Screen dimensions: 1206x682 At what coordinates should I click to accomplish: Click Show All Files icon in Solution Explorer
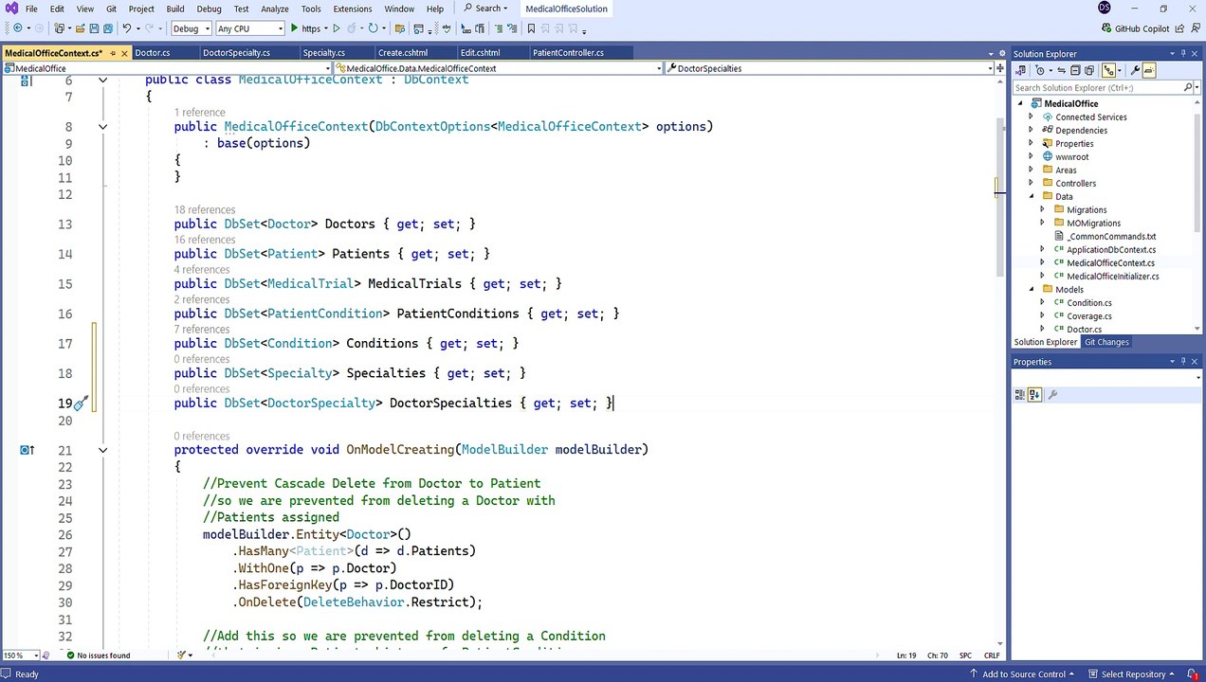click(1089, 70)
